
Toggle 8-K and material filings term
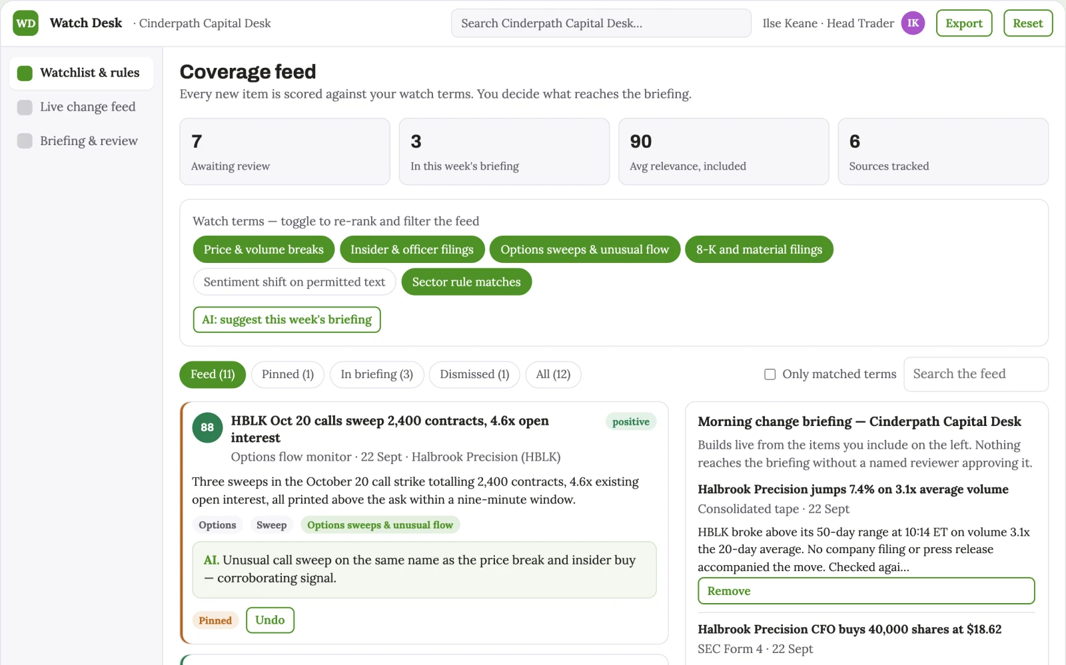(759, 250)
